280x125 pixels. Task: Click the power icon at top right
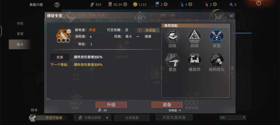tap(259, 3)
